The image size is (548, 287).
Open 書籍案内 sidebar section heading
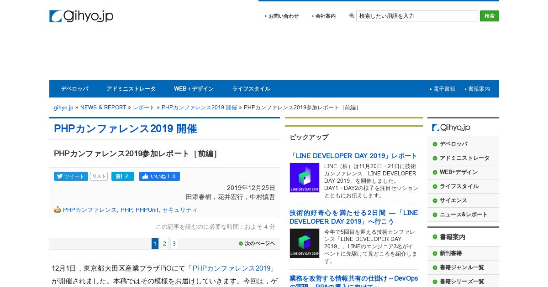452,237
